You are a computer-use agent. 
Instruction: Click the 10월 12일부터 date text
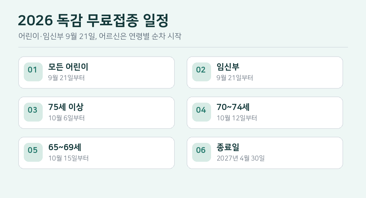pos(237,118)
